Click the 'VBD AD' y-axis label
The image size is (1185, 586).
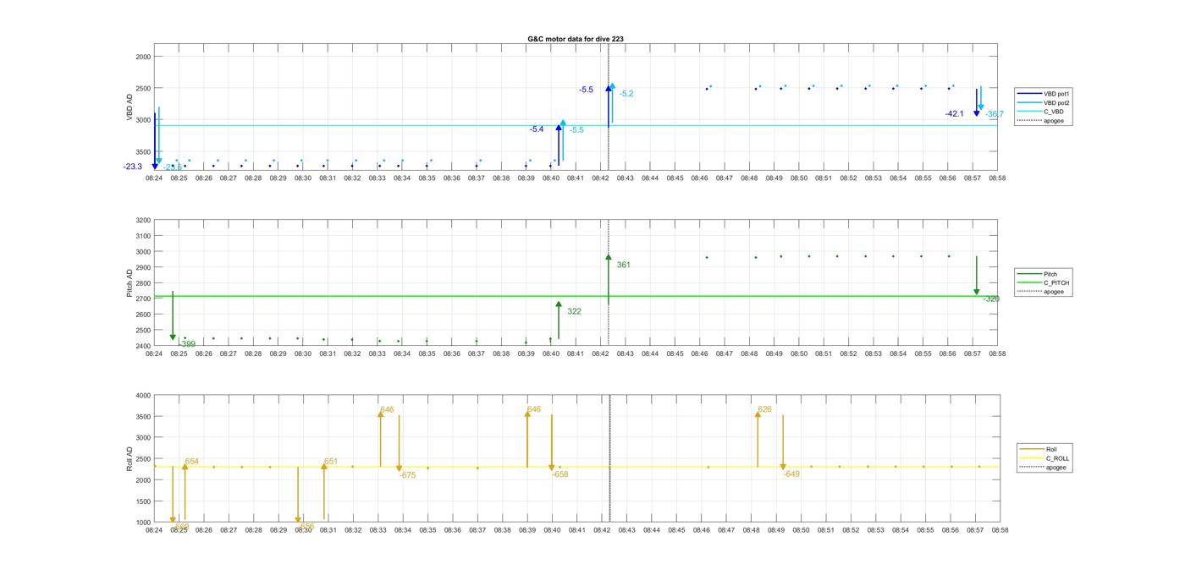130,107
